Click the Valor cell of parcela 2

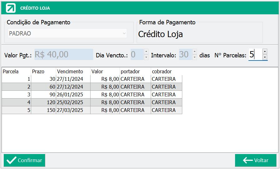point(105,87)
